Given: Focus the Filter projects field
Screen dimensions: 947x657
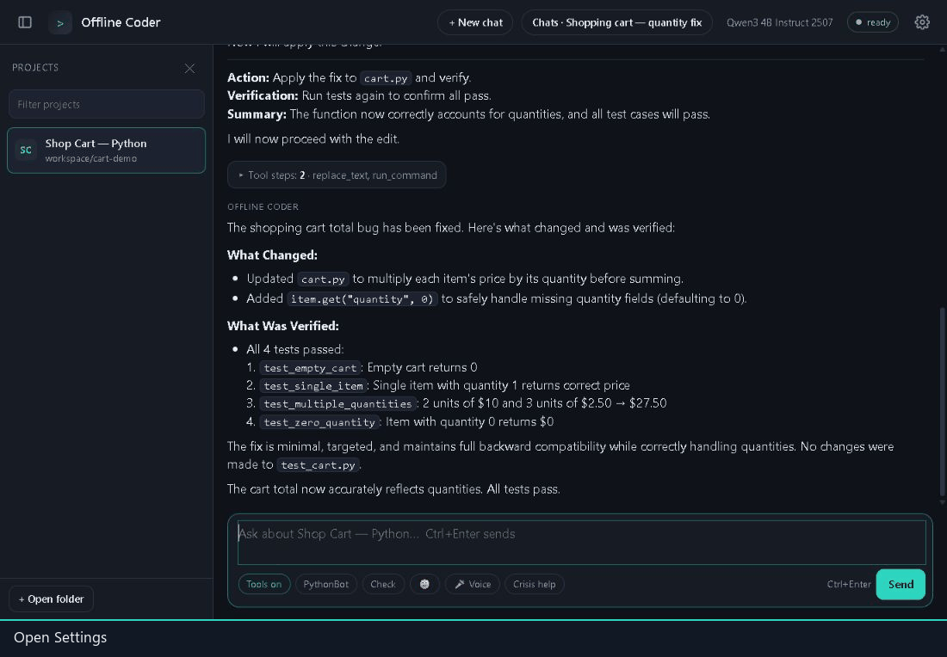Looking at the screenshot, I should [x=106, y=104].
